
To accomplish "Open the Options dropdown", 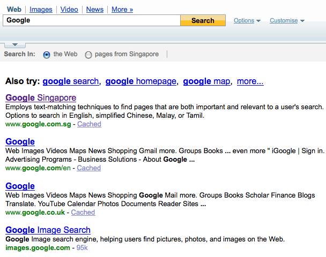I will [x=247, y=20].
